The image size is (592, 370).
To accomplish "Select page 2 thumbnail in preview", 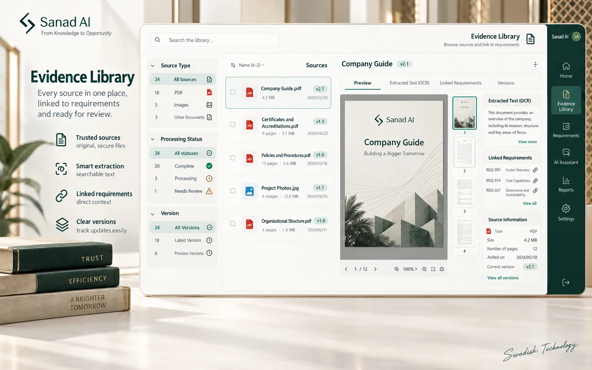I will coord(464,152).
